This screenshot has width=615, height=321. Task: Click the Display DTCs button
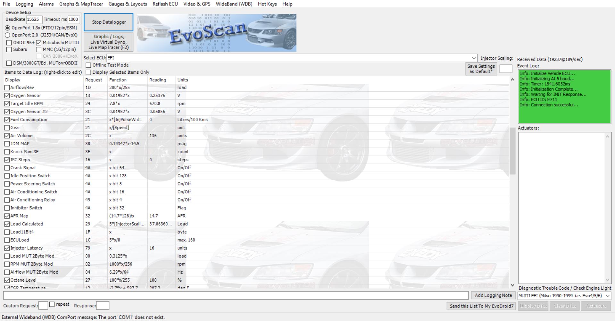[x=533, y=306]
